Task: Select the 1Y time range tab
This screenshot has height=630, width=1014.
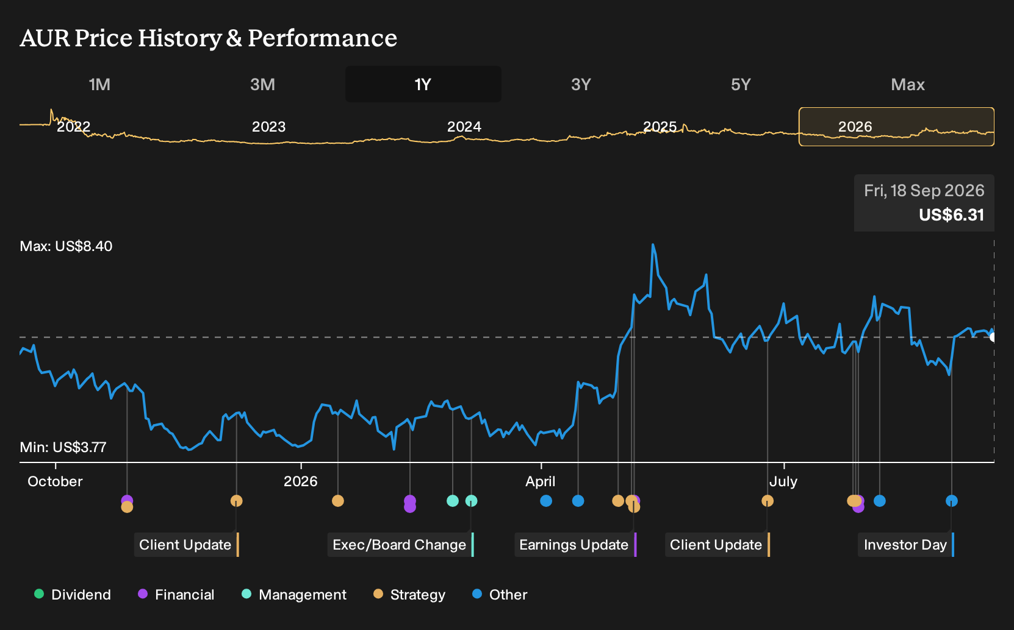Action: [x=423, y=84]
